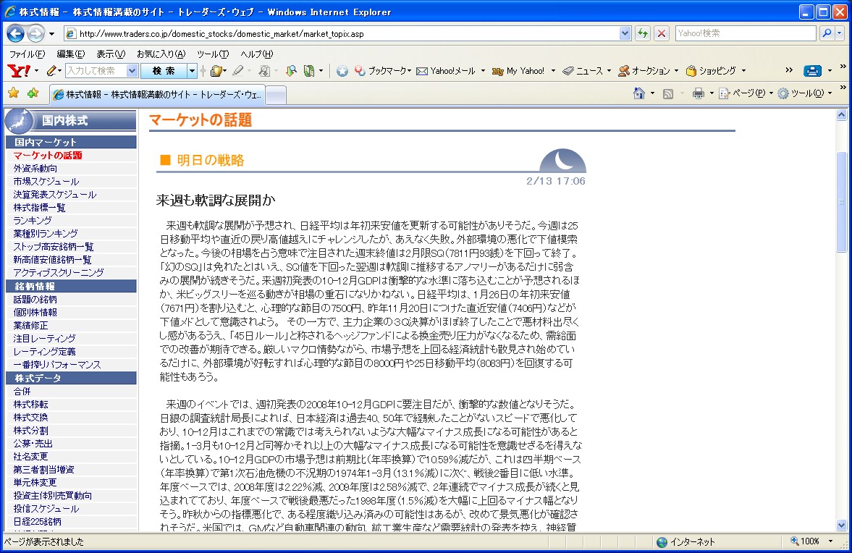Click the Print printer icon
This screenshot has width=852, height=553.
coord(699,93)
